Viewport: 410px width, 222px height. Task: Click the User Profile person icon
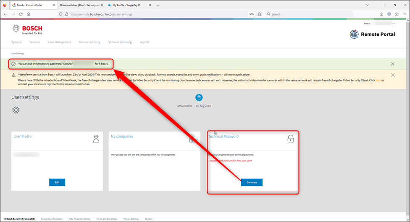(96, 138)
